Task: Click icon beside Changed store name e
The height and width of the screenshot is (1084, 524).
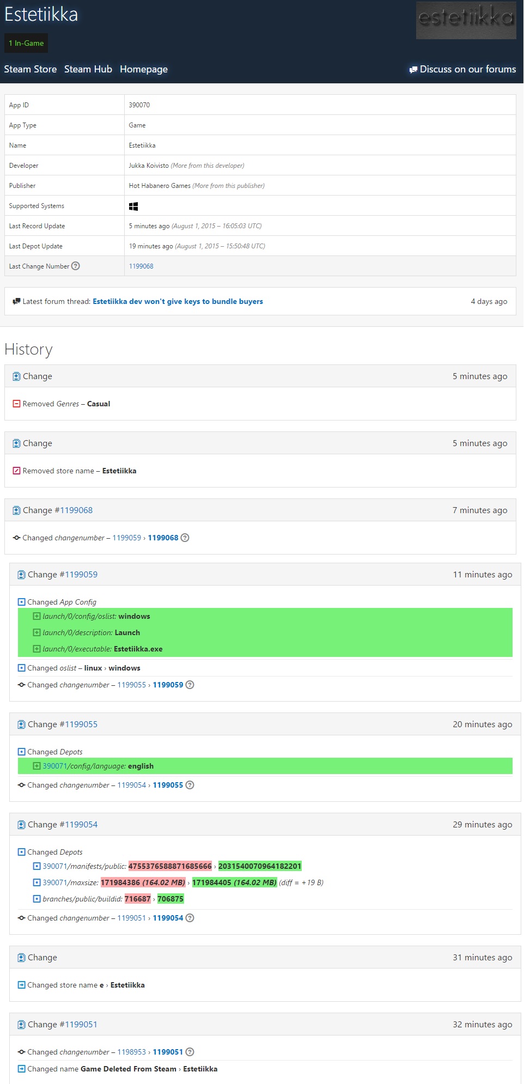Action: click(22, 985)
